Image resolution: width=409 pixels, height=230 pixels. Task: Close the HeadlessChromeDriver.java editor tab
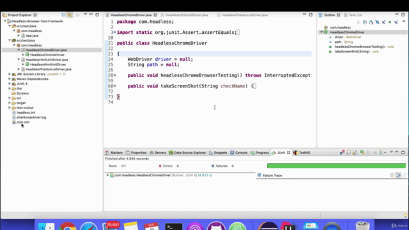pyautogui.click(x=155, y=15)
